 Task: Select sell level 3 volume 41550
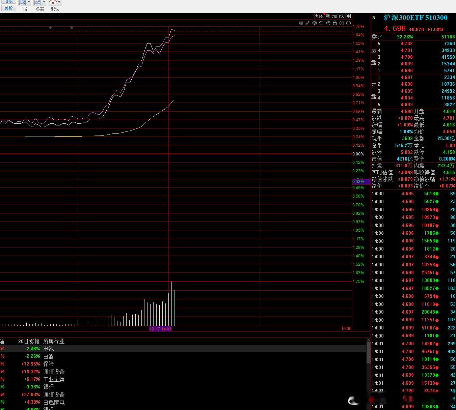pyautogui.click(x=448, y=57)
